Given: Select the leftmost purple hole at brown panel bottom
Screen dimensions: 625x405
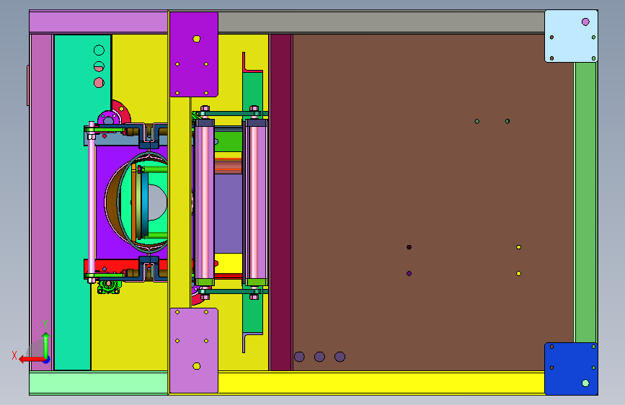Looking at the screenshot, I should point(299,357).
